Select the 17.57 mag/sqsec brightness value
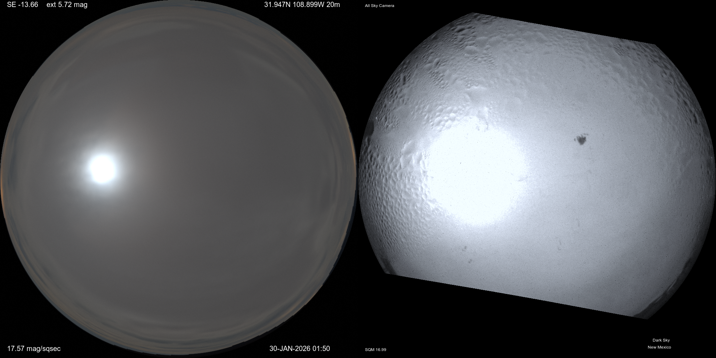The height and width of the screenshot is (358, 716). [34, 349]
